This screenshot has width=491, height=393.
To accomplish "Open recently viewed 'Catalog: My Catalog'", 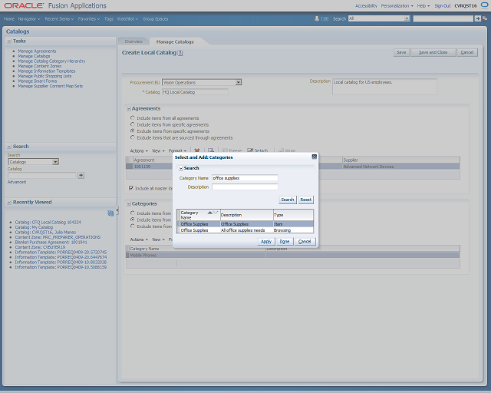I will pyautogui.click(x=34, y=227).
